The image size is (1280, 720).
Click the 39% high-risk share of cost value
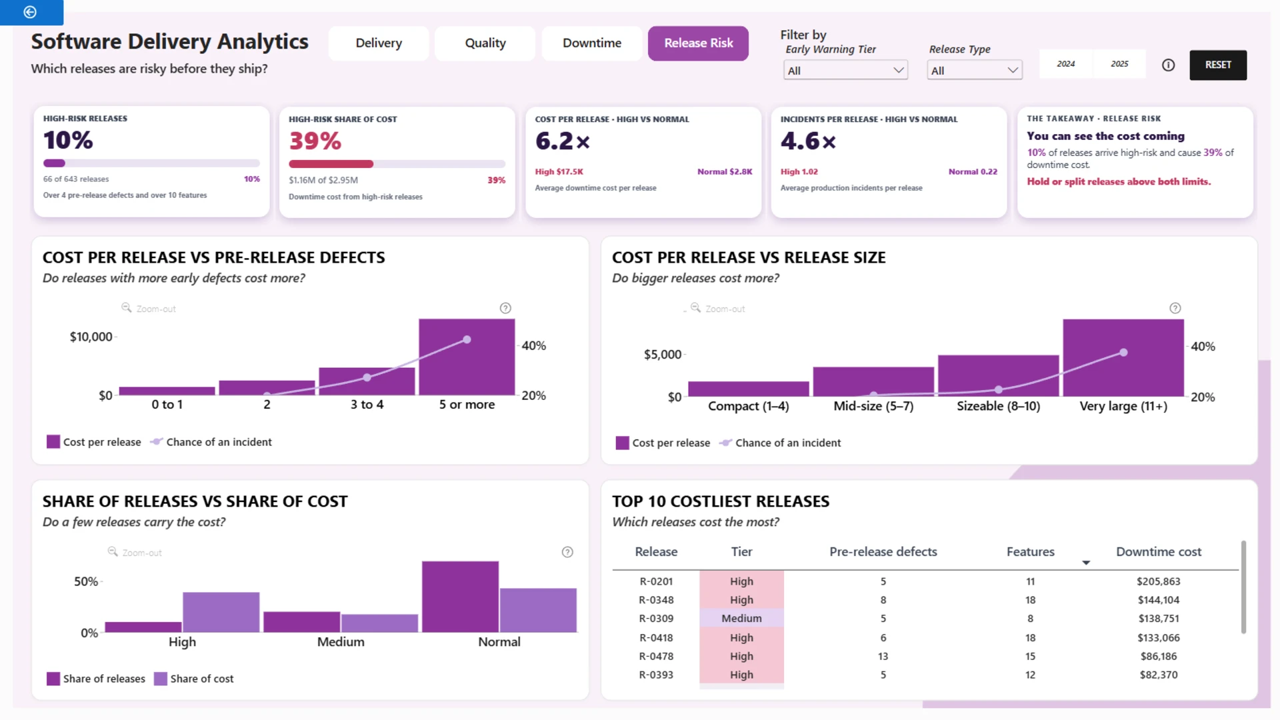click(x=315, y=141)
